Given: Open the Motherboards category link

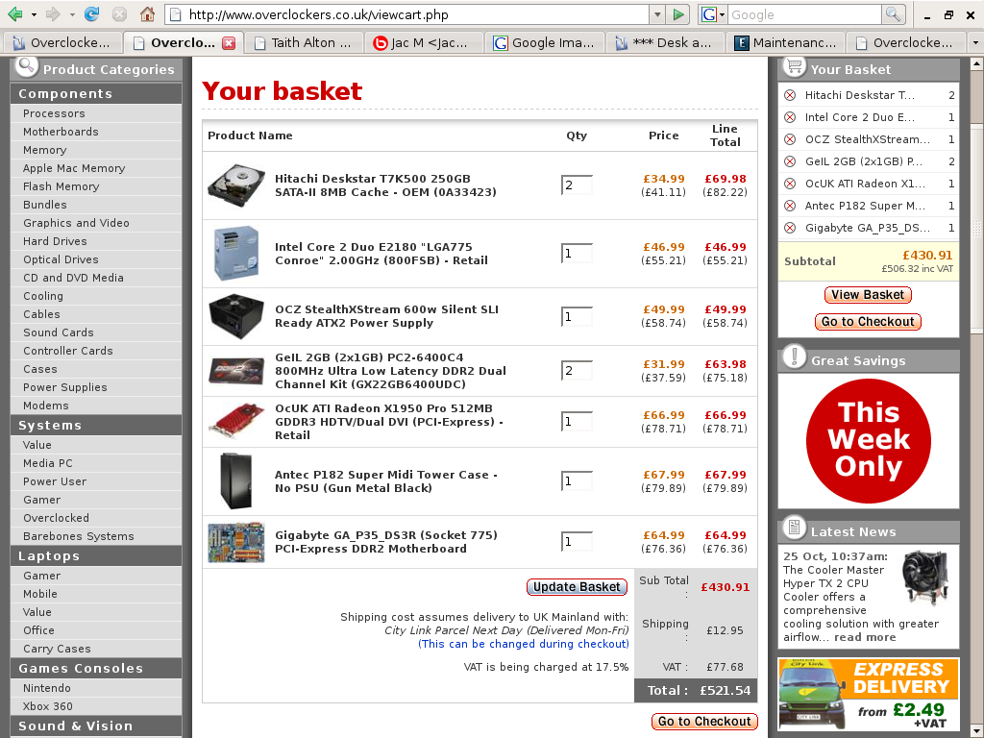Looking at the screenshot, I should [61, 132].
